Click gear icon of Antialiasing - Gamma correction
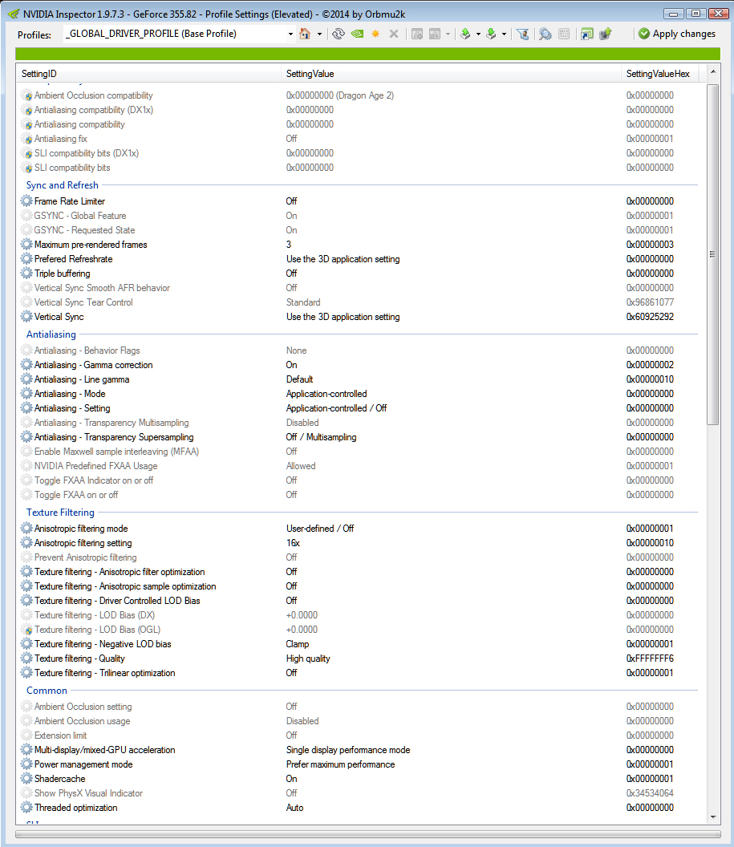Screen dimensions: 734x847 pos(26,365)
